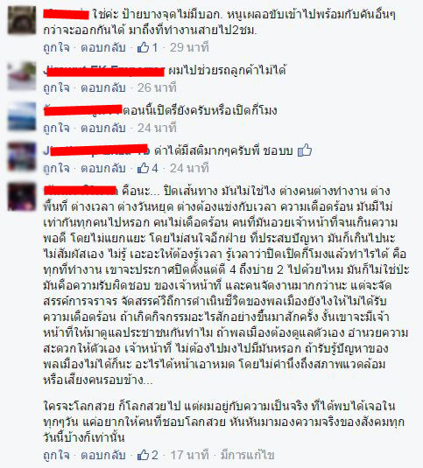423x468 pixels.
Task: Open the blue avatar beside ตอนนี้เปิดรึยัง comment
Action: coord(22,116)
